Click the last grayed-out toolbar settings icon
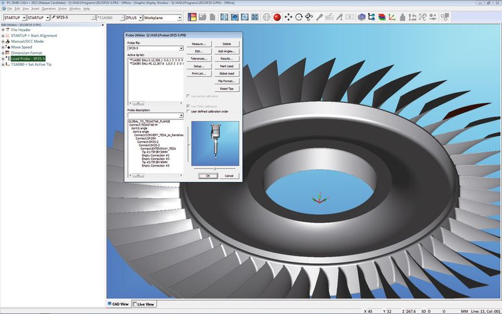Viewport: 502px width, 314px height. tap(445, 18)
